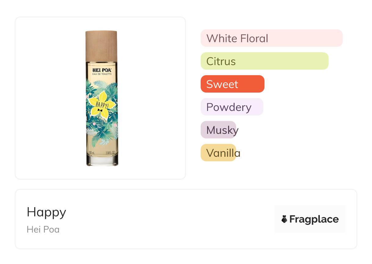Select the Citrus accord bar
This screenshot has width=372, height=264.
coord(264,61)
